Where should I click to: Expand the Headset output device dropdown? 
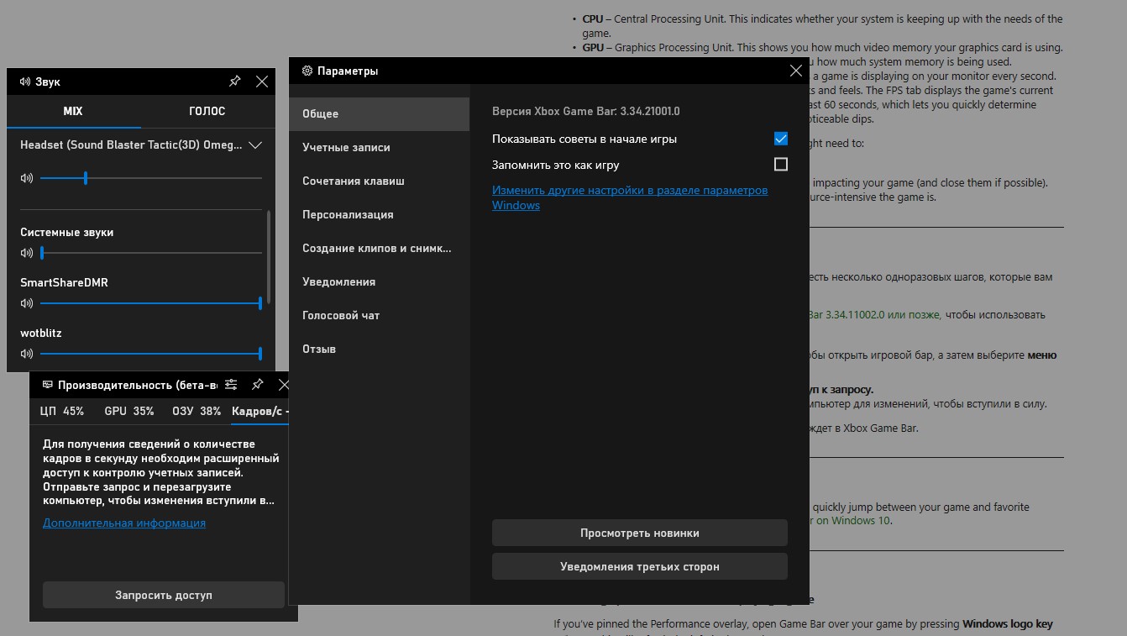click(x=256, y=145)
